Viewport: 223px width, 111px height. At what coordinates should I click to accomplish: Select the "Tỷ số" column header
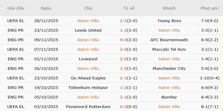pos(129,8)
